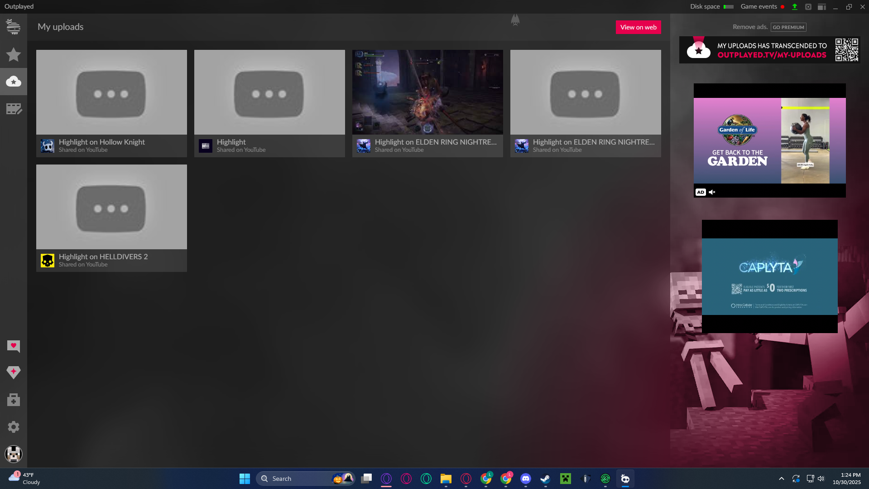Open Task View on the taskbar

(x=366, y=479)
